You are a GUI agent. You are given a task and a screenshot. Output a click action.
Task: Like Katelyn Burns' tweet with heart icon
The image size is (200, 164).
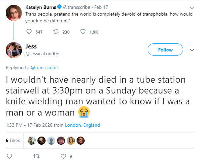point(83,32)
